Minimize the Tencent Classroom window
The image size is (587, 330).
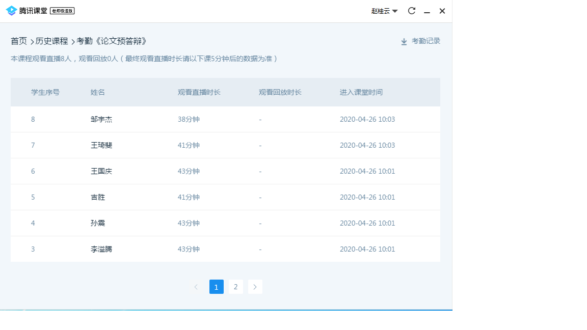pos(427,11)
